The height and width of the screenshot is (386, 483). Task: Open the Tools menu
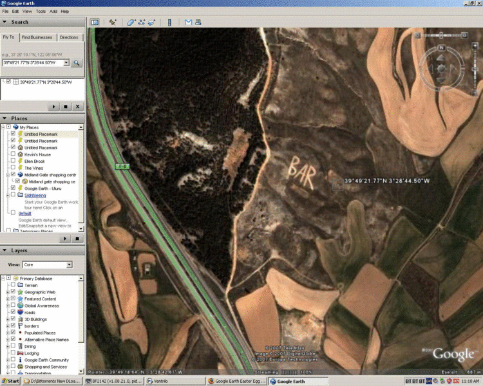tap(41, 12)
